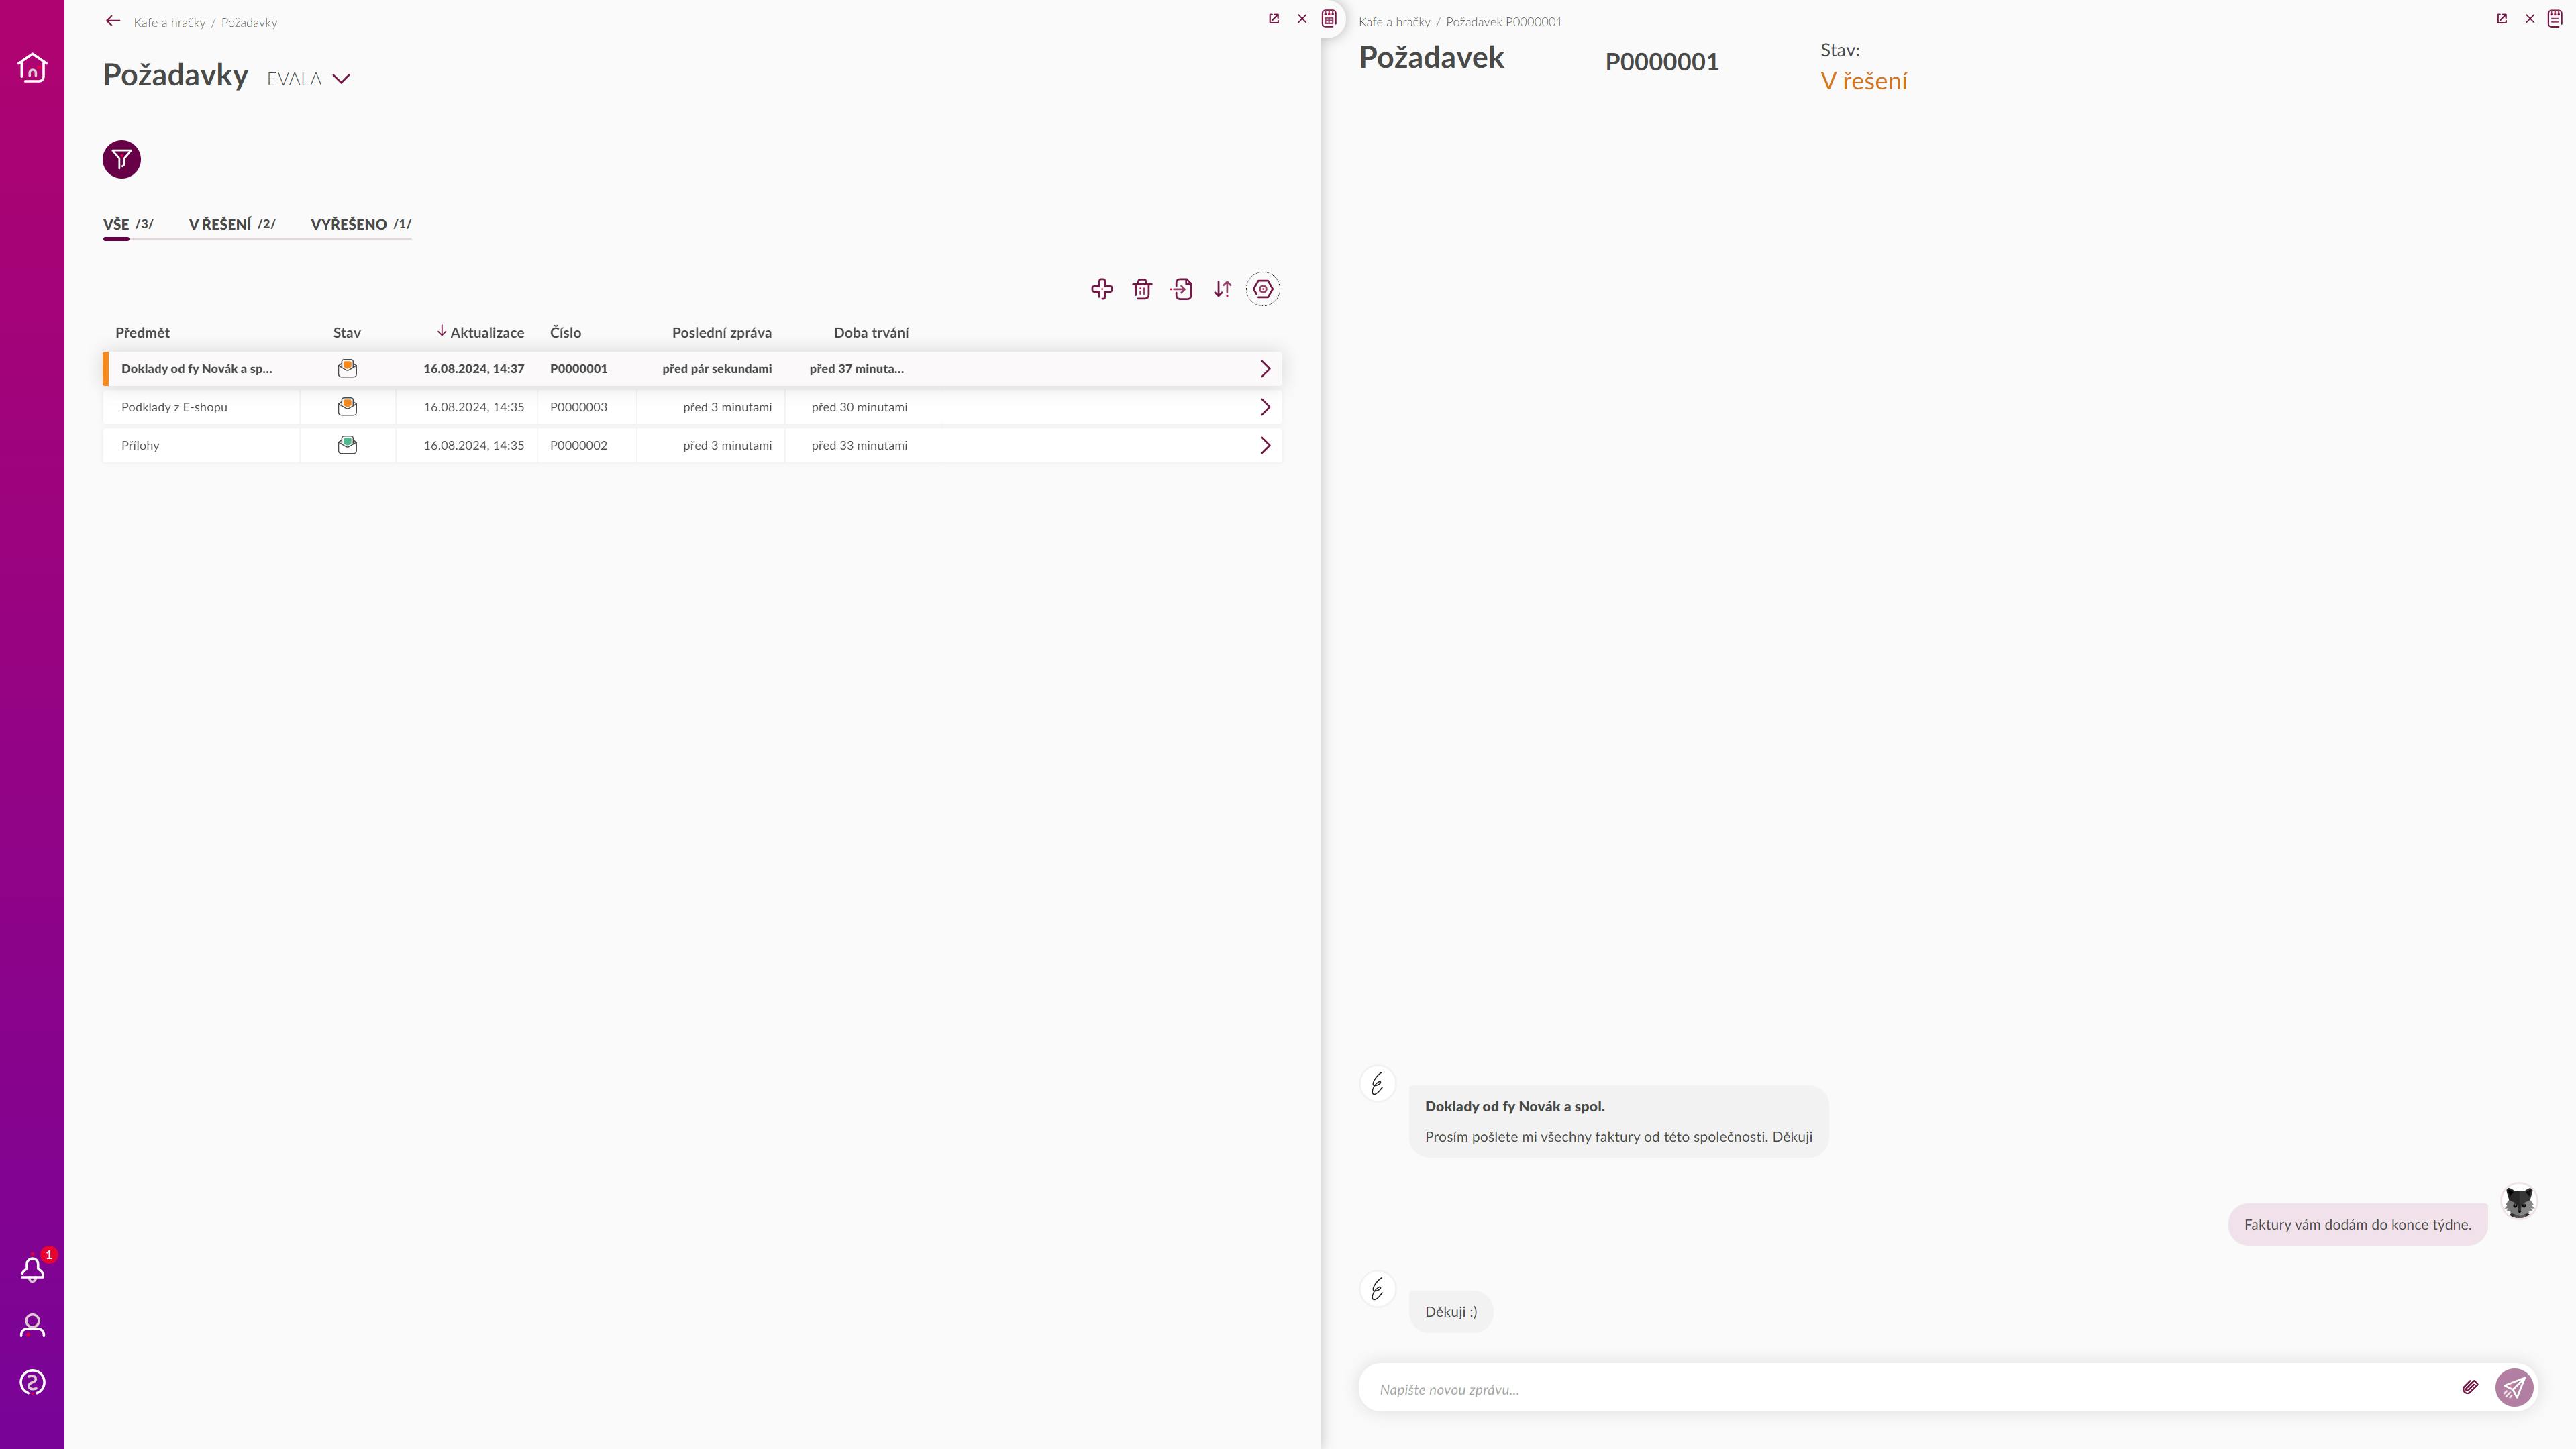Open the filter funnel button
2576x1449 pixels.
122,159
